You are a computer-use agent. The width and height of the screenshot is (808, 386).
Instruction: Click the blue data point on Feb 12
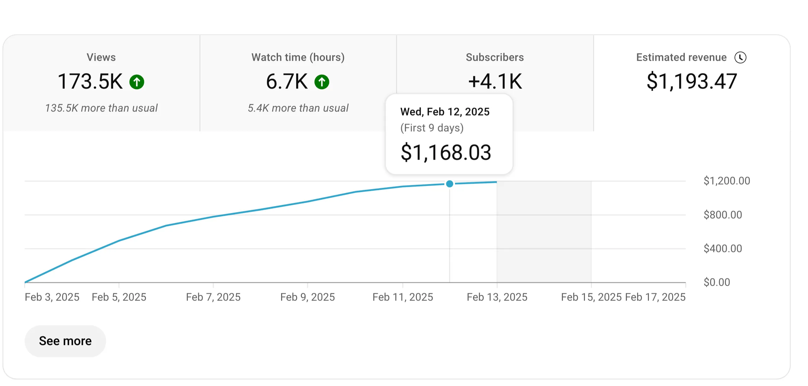450,184
